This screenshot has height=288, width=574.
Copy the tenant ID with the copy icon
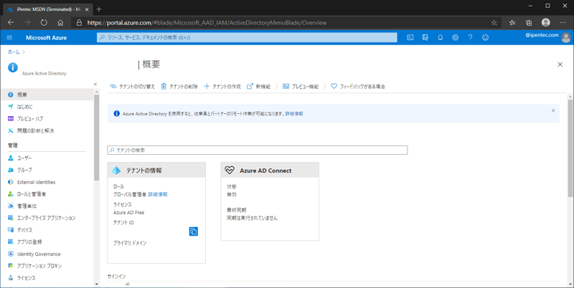(x=193, y=231)
